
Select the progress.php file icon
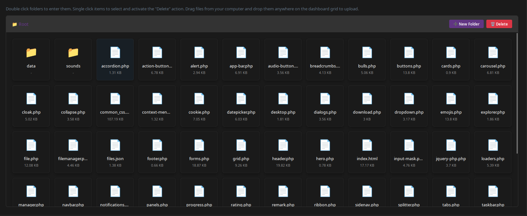pos(199,191)
